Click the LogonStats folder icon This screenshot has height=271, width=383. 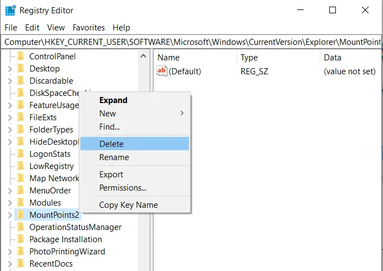[21, 154]
